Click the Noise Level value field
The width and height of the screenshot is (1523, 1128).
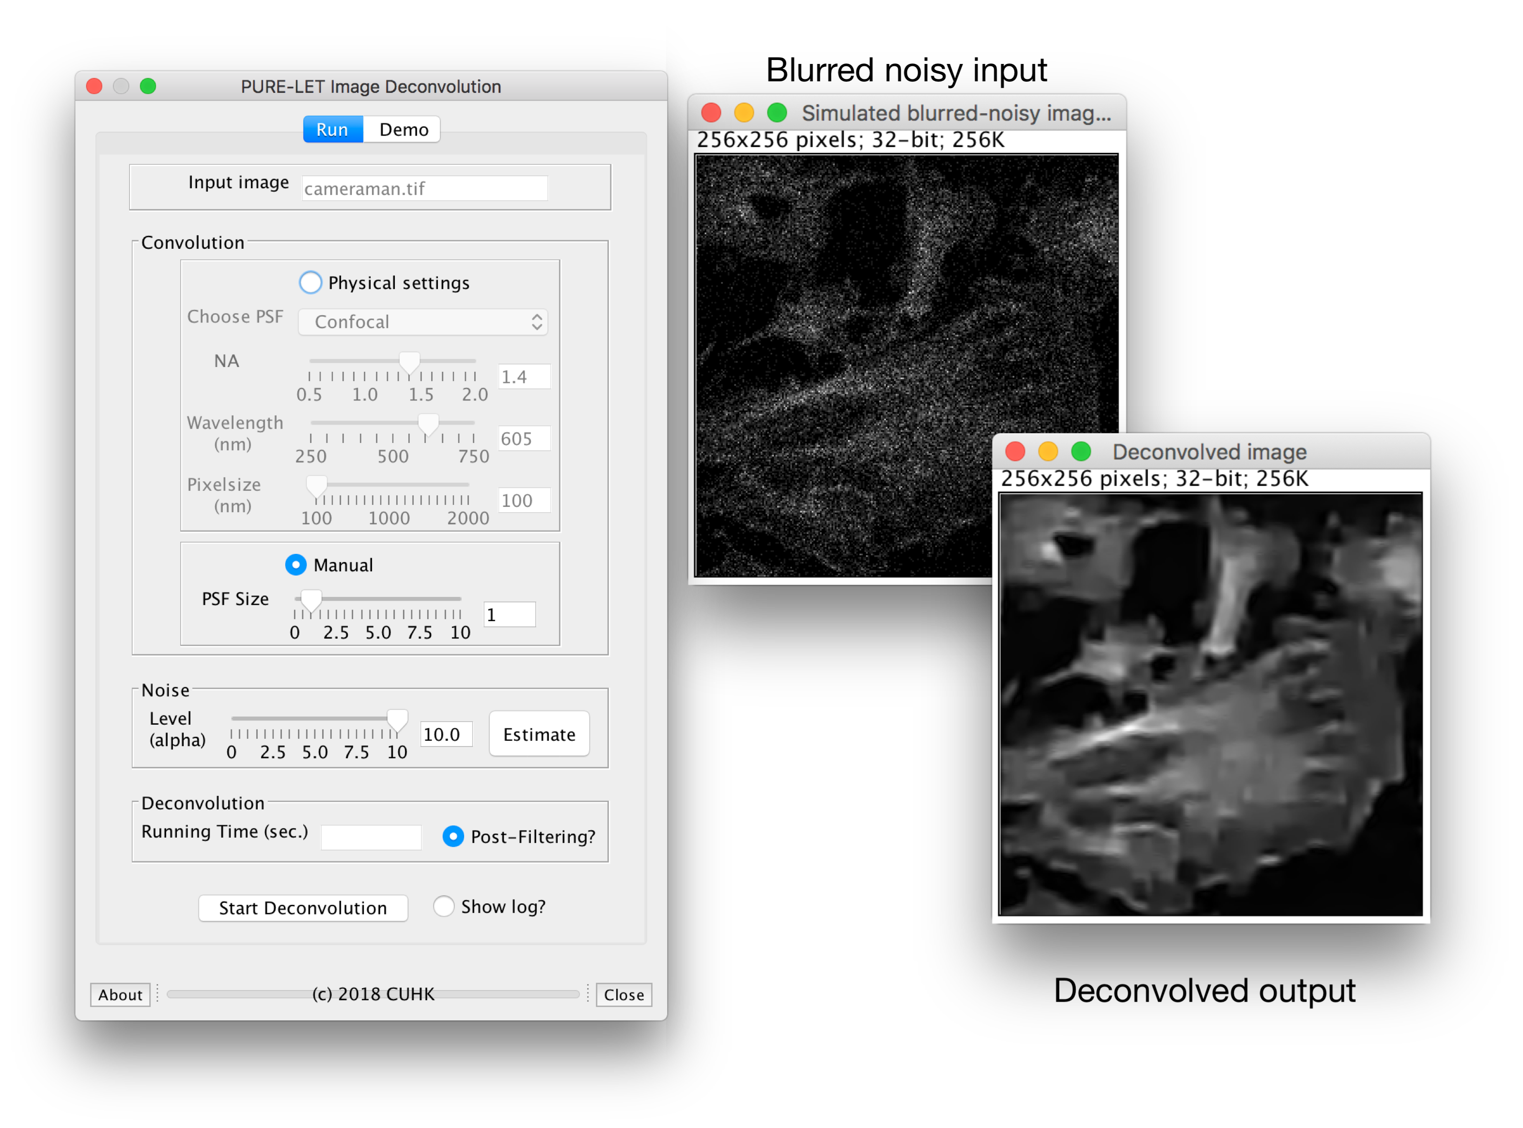click(x=446, y=734)
